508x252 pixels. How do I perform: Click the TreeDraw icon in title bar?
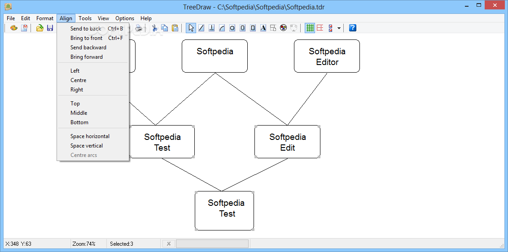(x=8, y=6)
